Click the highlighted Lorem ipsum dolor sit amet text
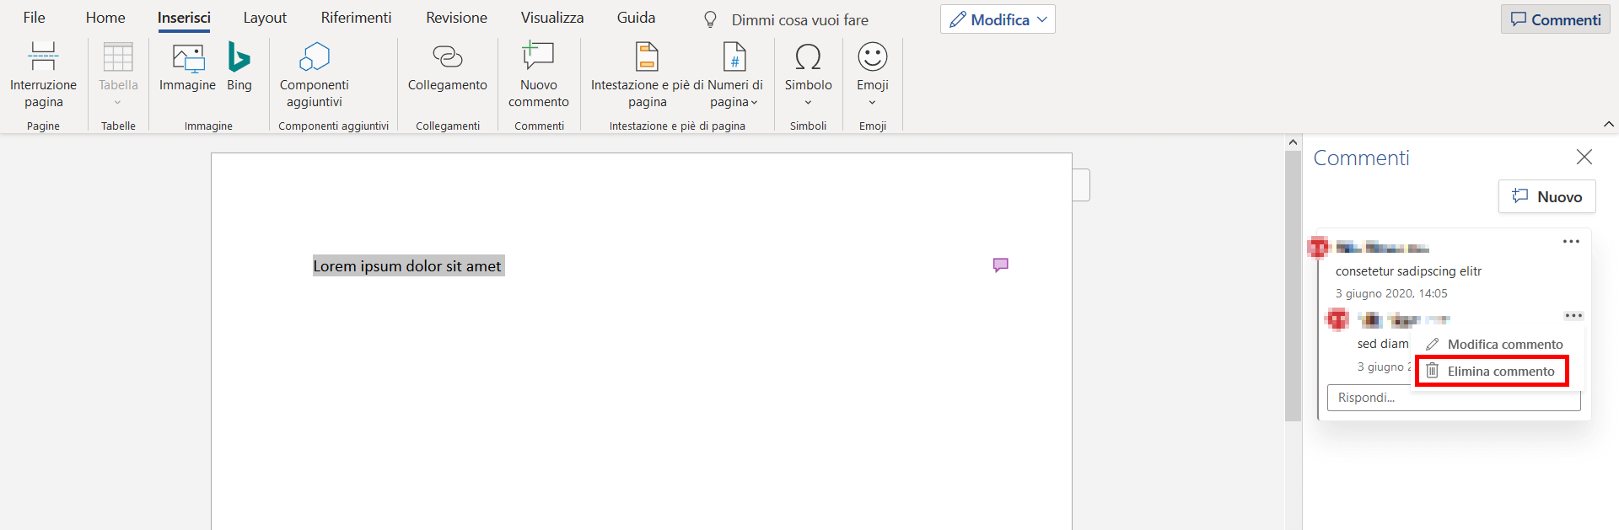 click(408, 266)
